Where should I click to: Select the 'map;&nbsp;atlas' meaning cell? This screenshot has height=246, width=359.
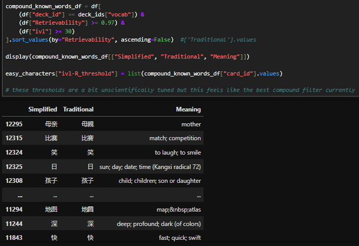coord(178,210)
